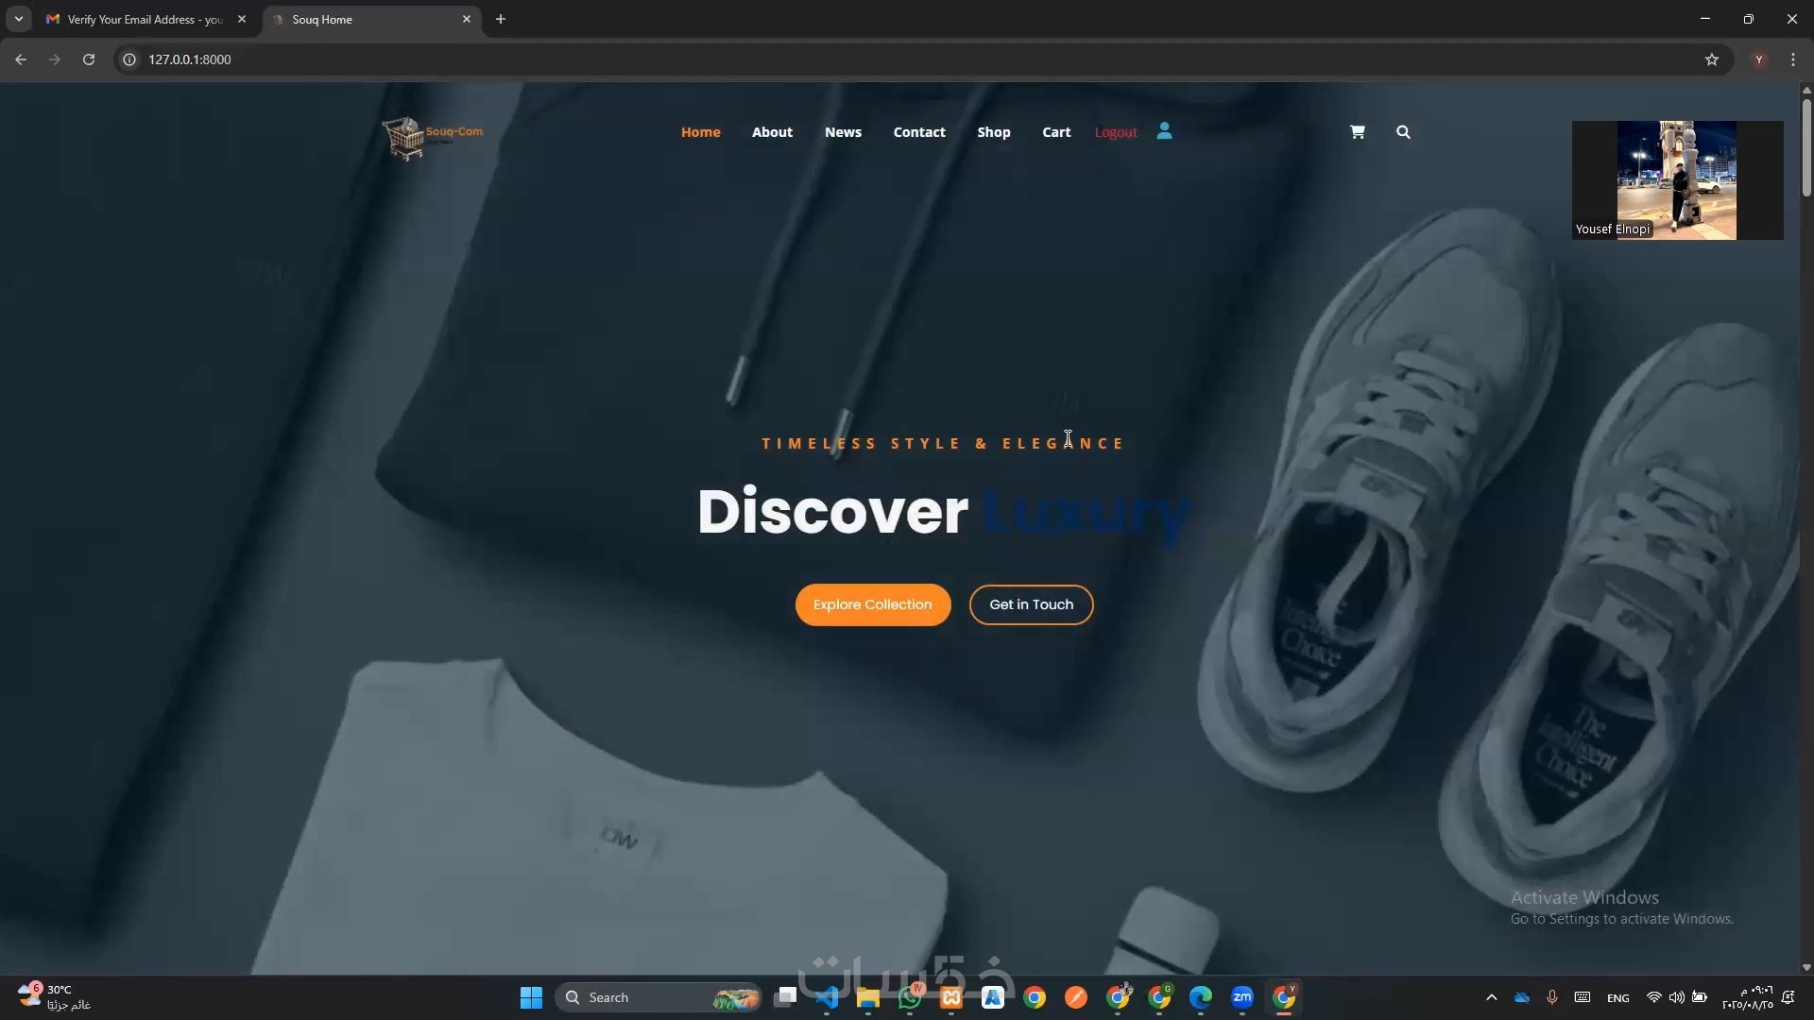1814x1020 pixels.
Task: Click the Logout link
Action: pyautogui.click(x=1115, y=132)
